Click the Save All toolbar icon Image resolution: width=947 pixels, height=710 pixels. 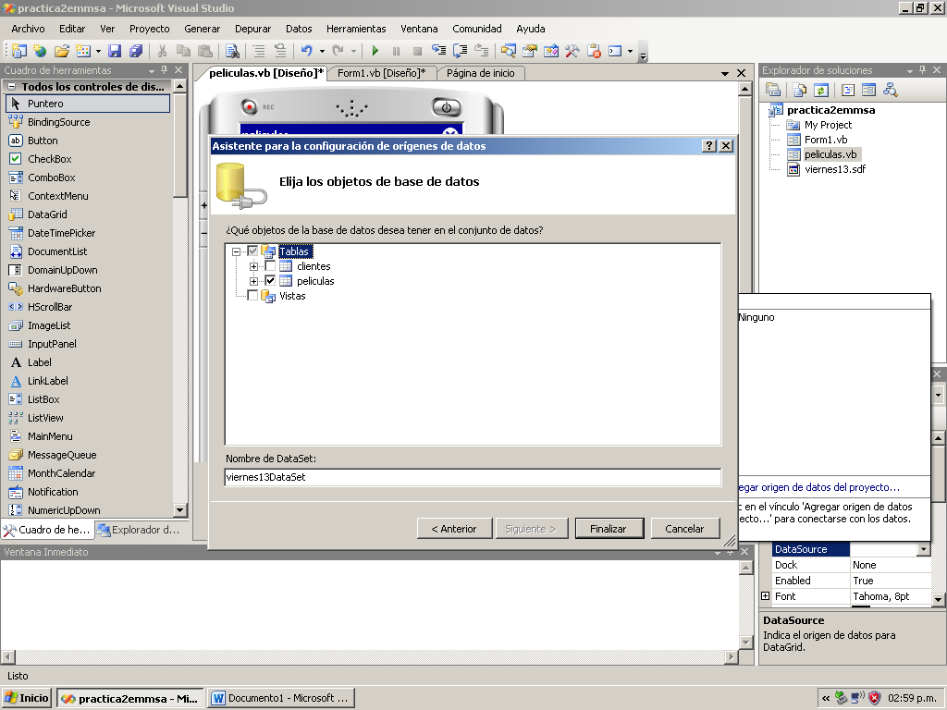coord(136,52)
